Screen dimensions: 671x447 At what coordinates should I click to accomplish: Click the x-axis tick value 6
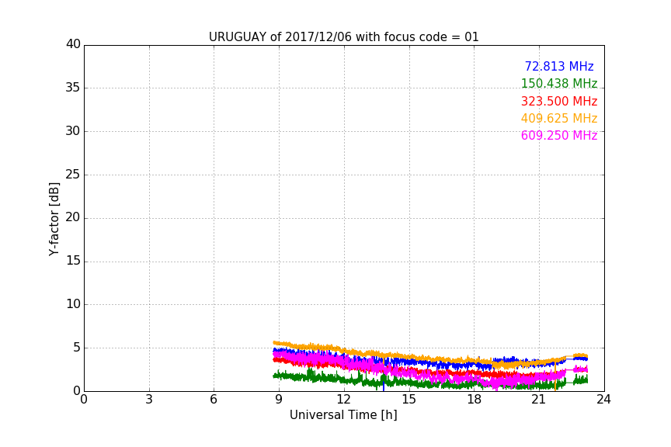coord(214,400)
